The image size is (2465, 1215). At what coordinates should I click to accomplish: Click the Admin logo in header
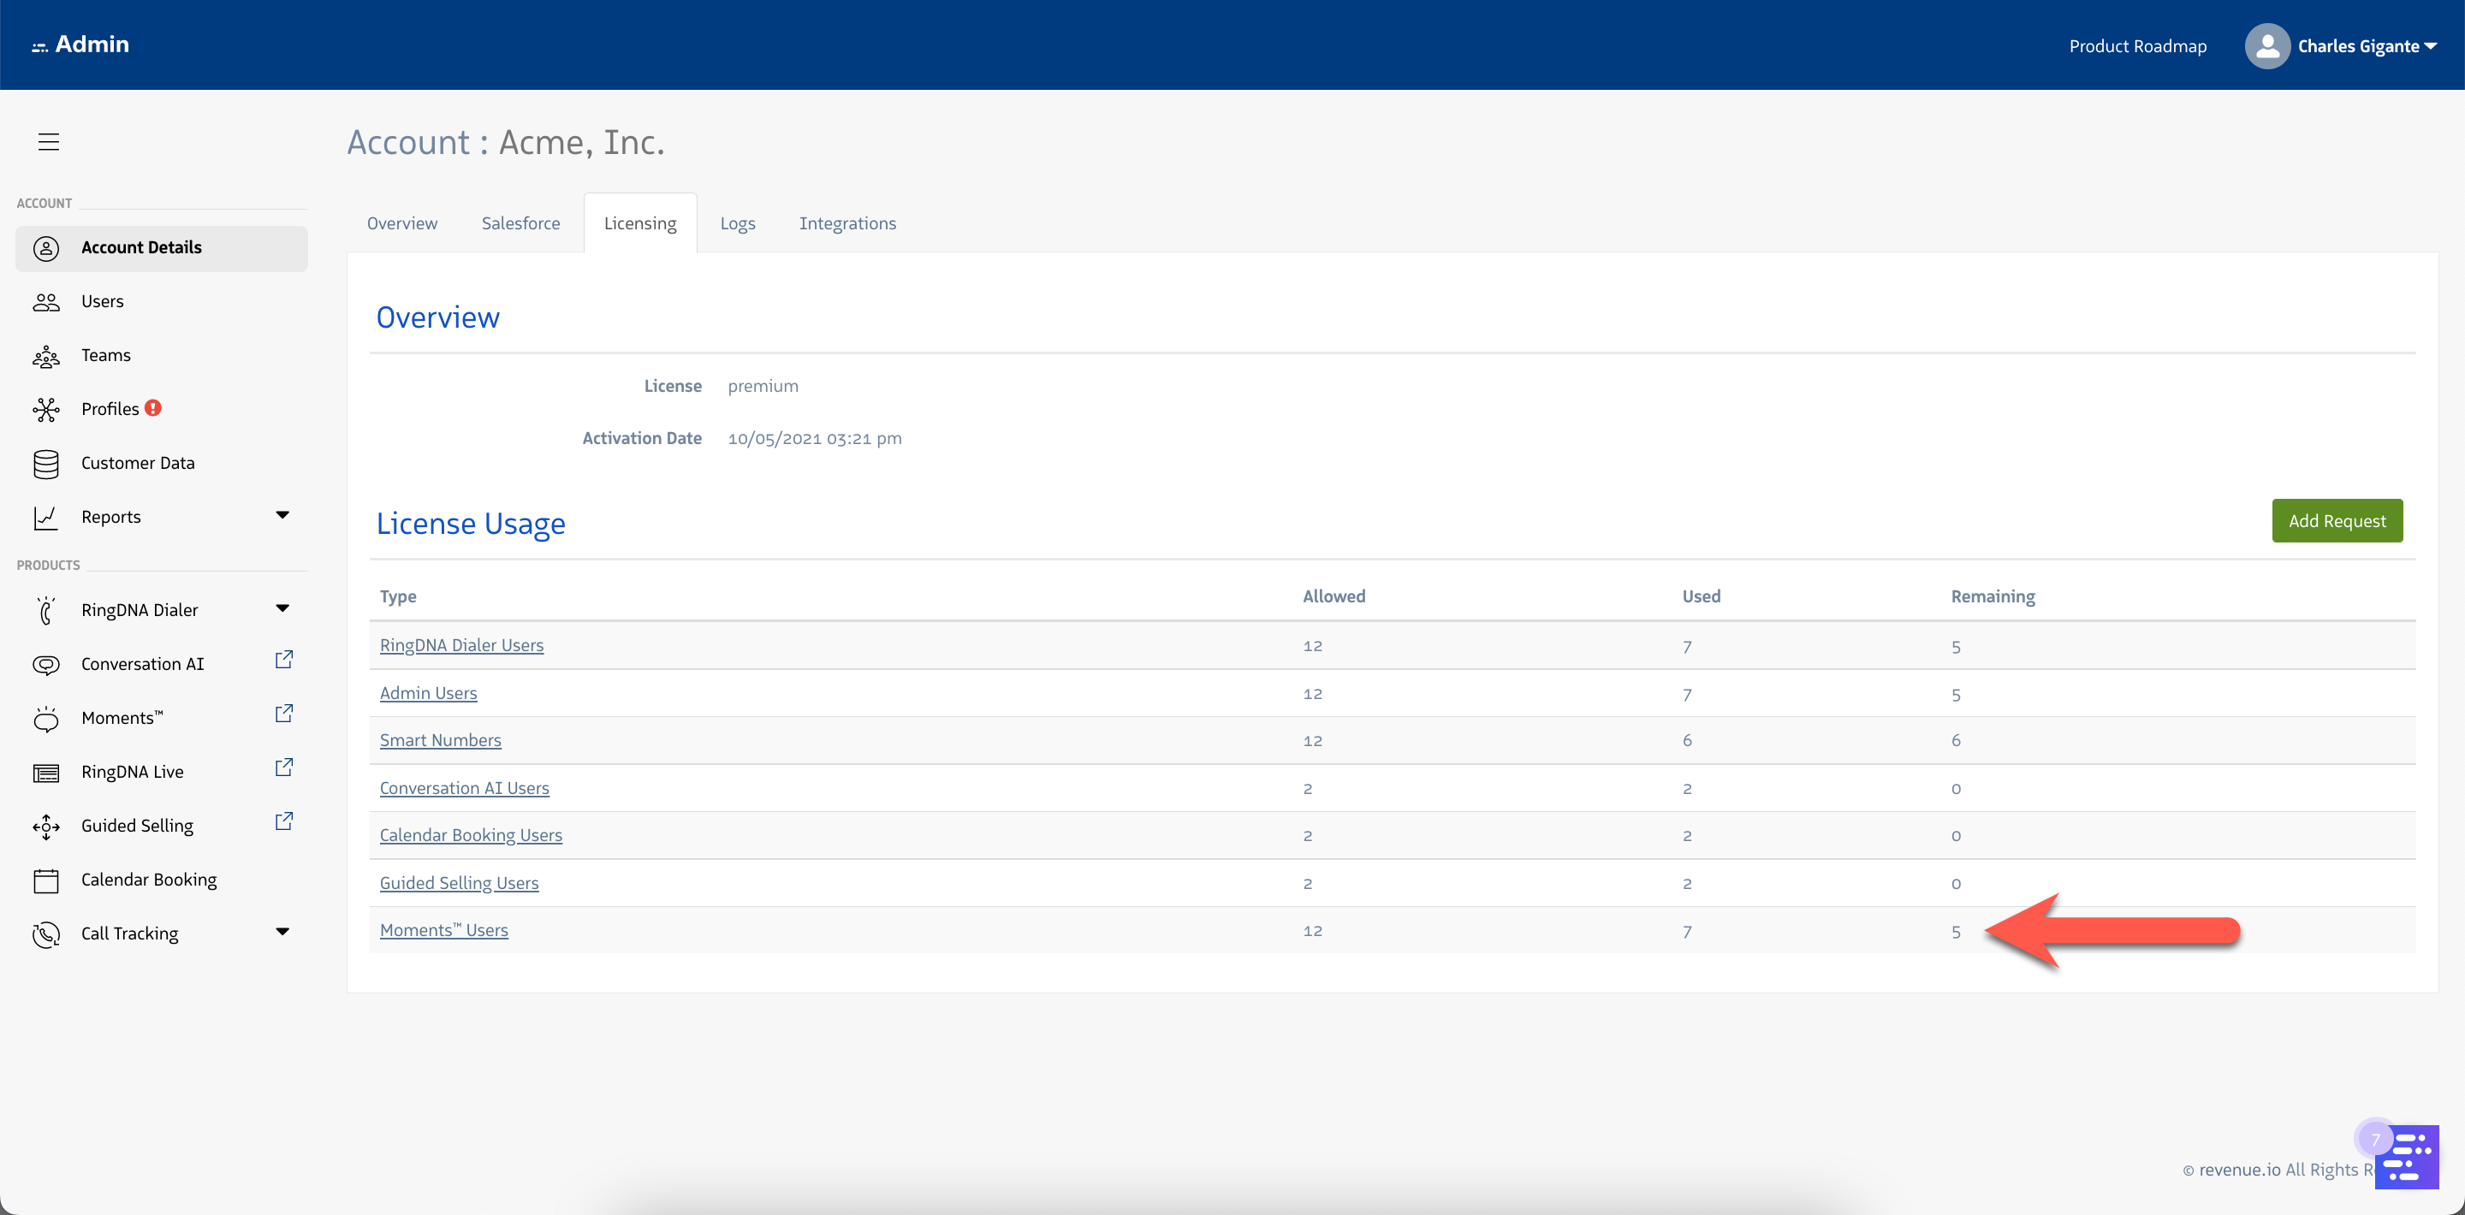coord(80,44)
